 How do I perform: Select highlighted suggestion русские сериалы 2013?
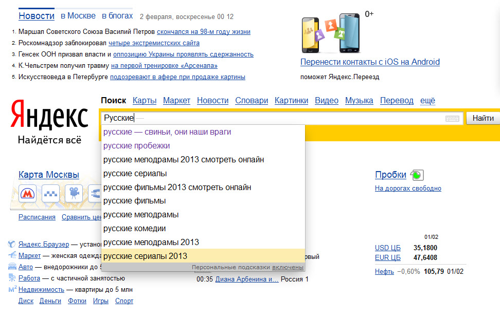pyautogui.click(x=203, y=256)
